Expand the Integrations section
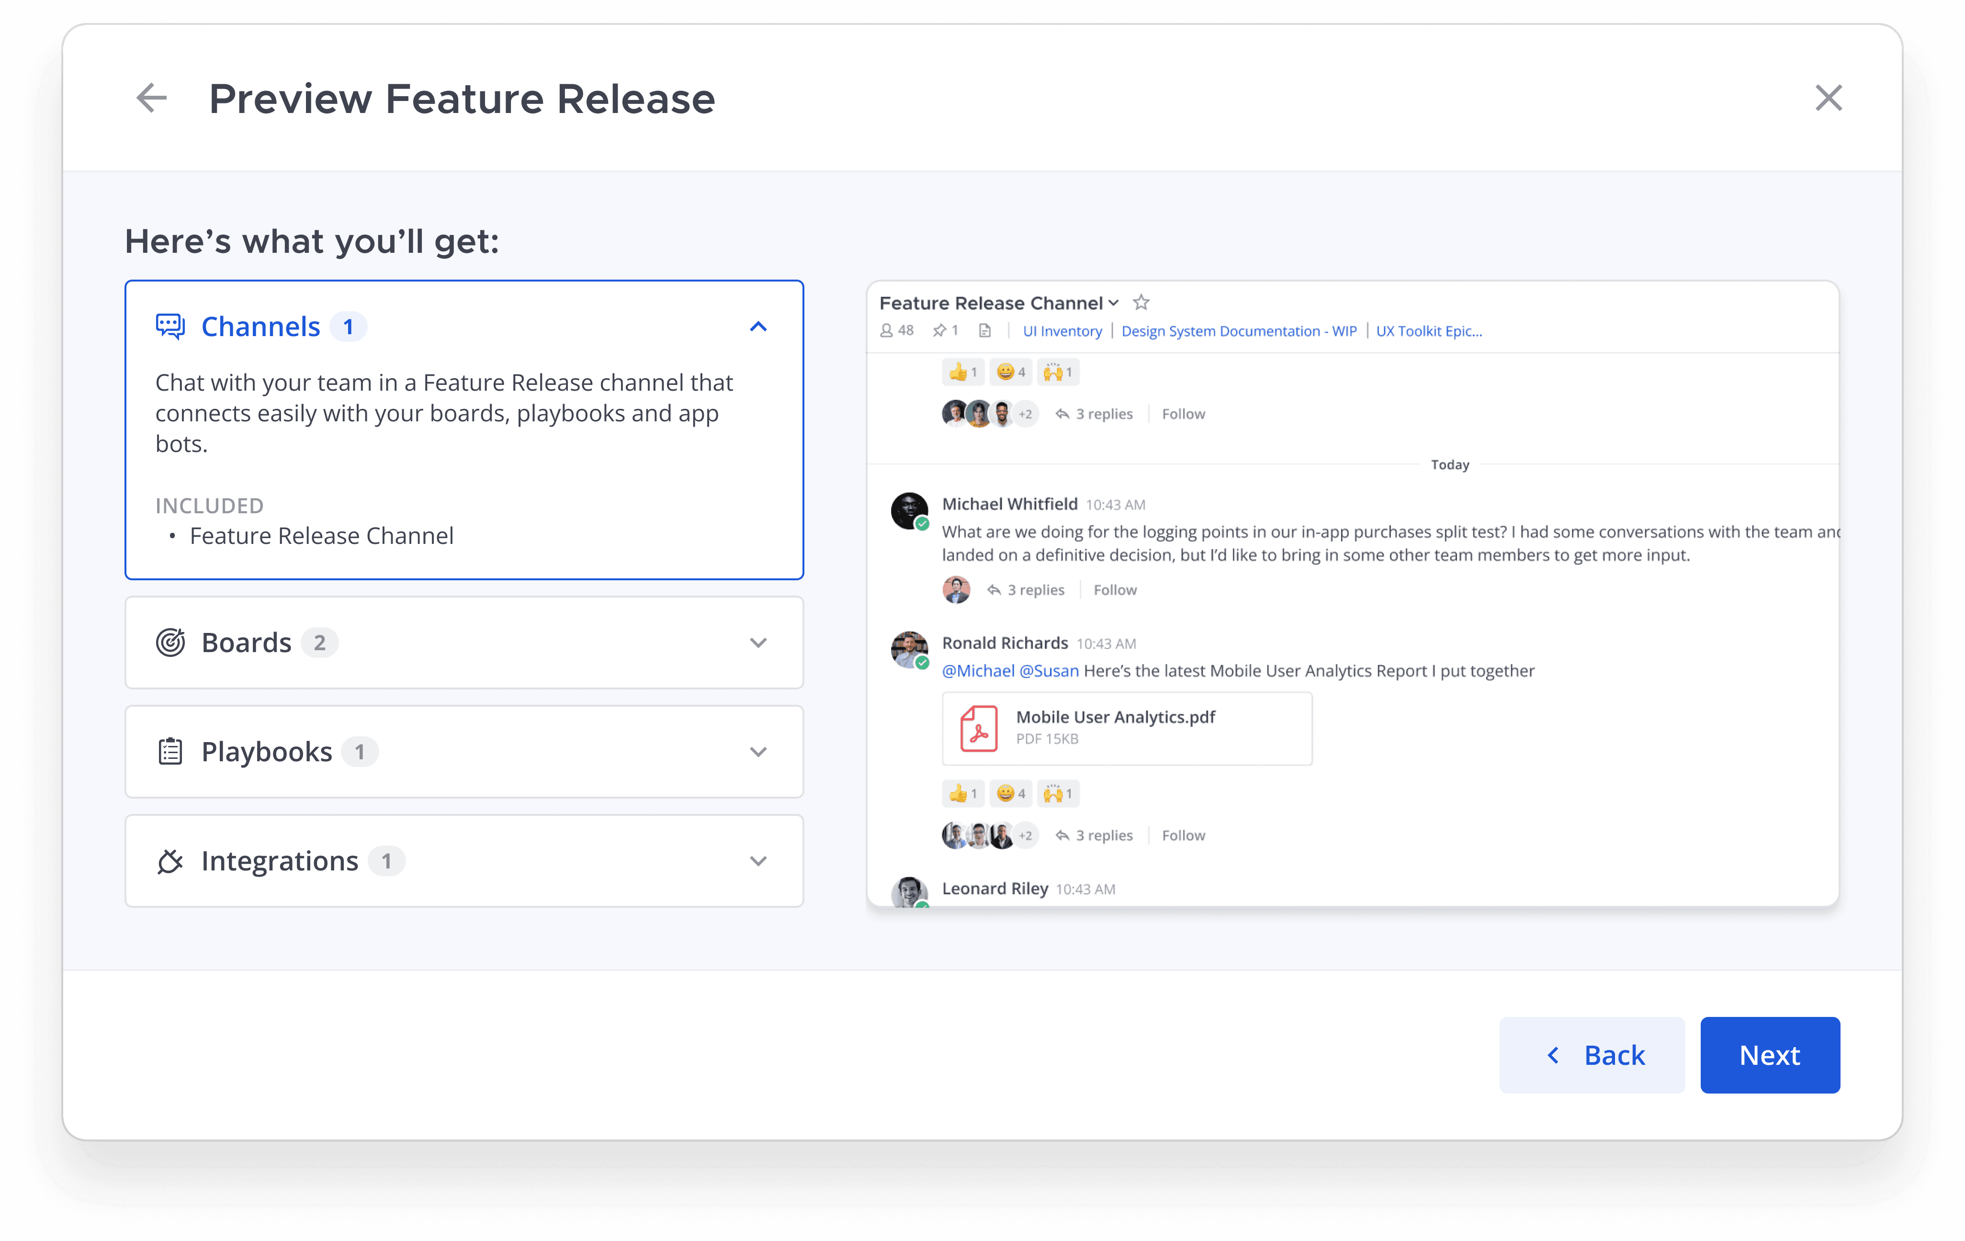The width and height of the screenshot is (1965, 1241). (758, 861)
